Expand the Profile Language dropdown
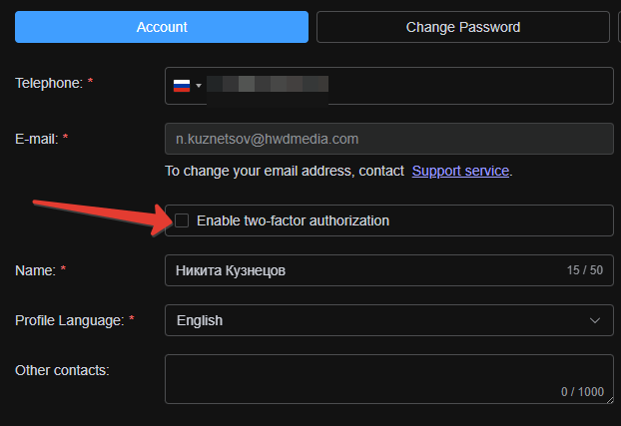The height and width of the screenshot is (426, 621). click(389, 320)
